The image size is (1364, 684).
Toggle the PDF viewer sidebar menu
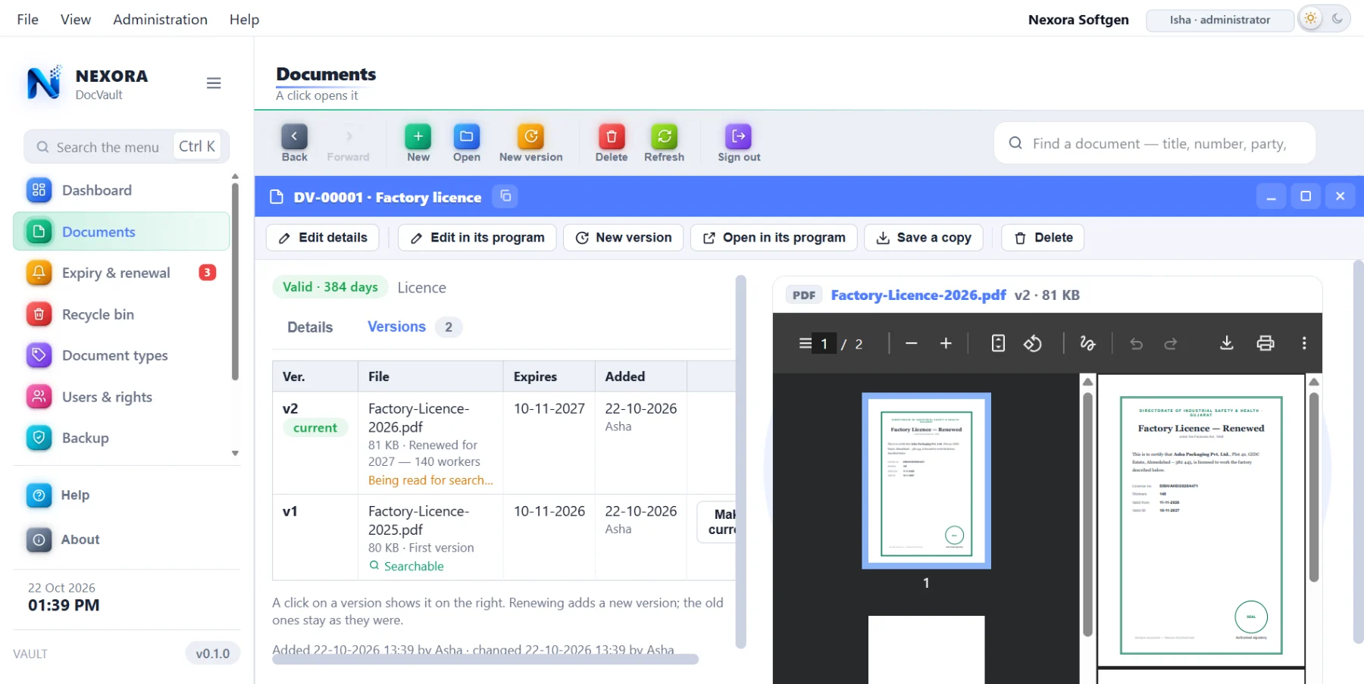click(805, 343)
